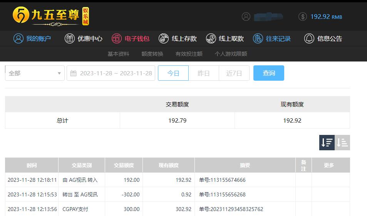Click order number 202311293458325762
367x216 pixels.
tap(231, 209)
